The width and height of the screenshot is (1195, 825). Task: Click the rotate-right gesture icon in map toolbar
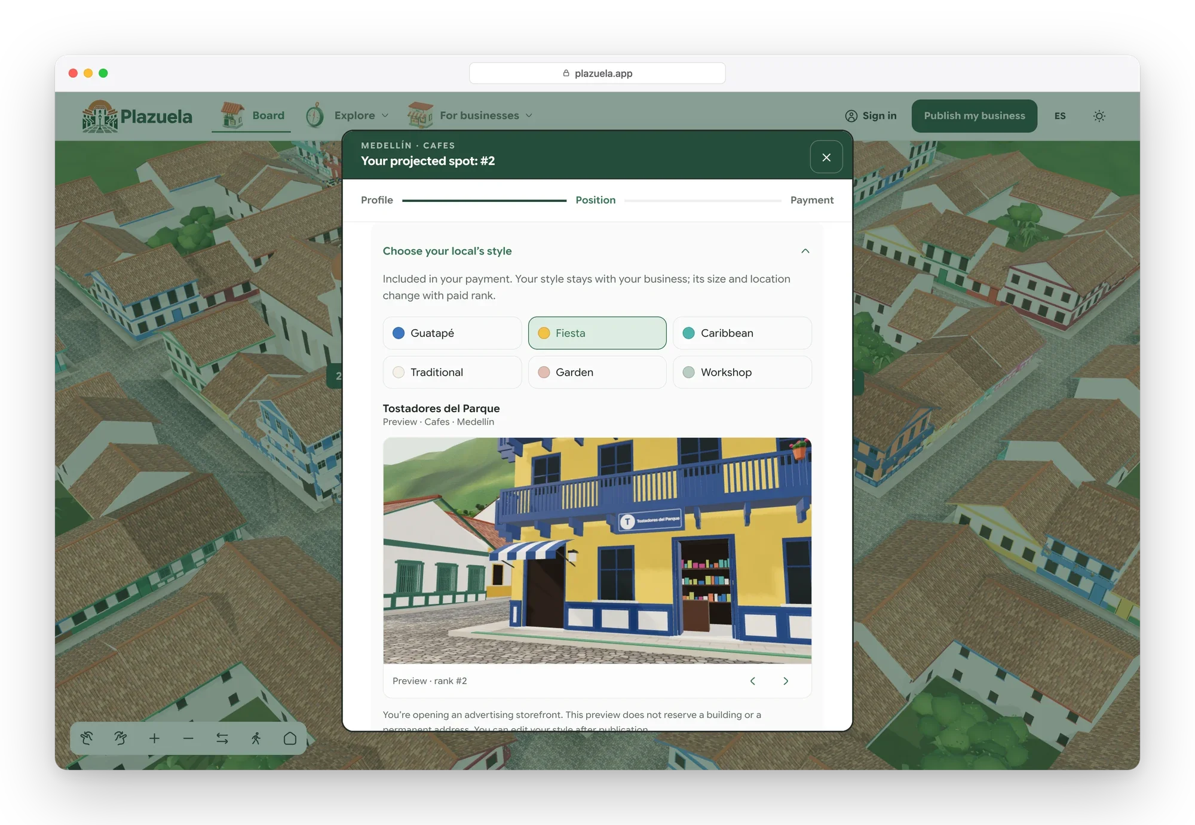[121, 738]
